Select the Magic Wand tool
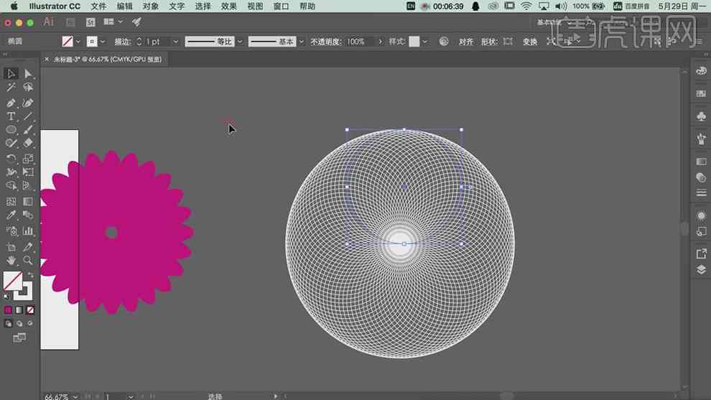This screenshot has width=711, height=400. point(11,87)
